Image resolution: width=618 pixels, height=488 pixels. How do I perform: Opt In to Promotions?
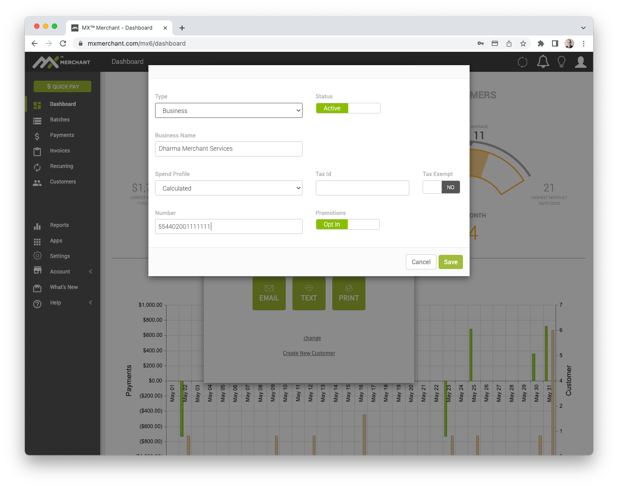(331, 224)
